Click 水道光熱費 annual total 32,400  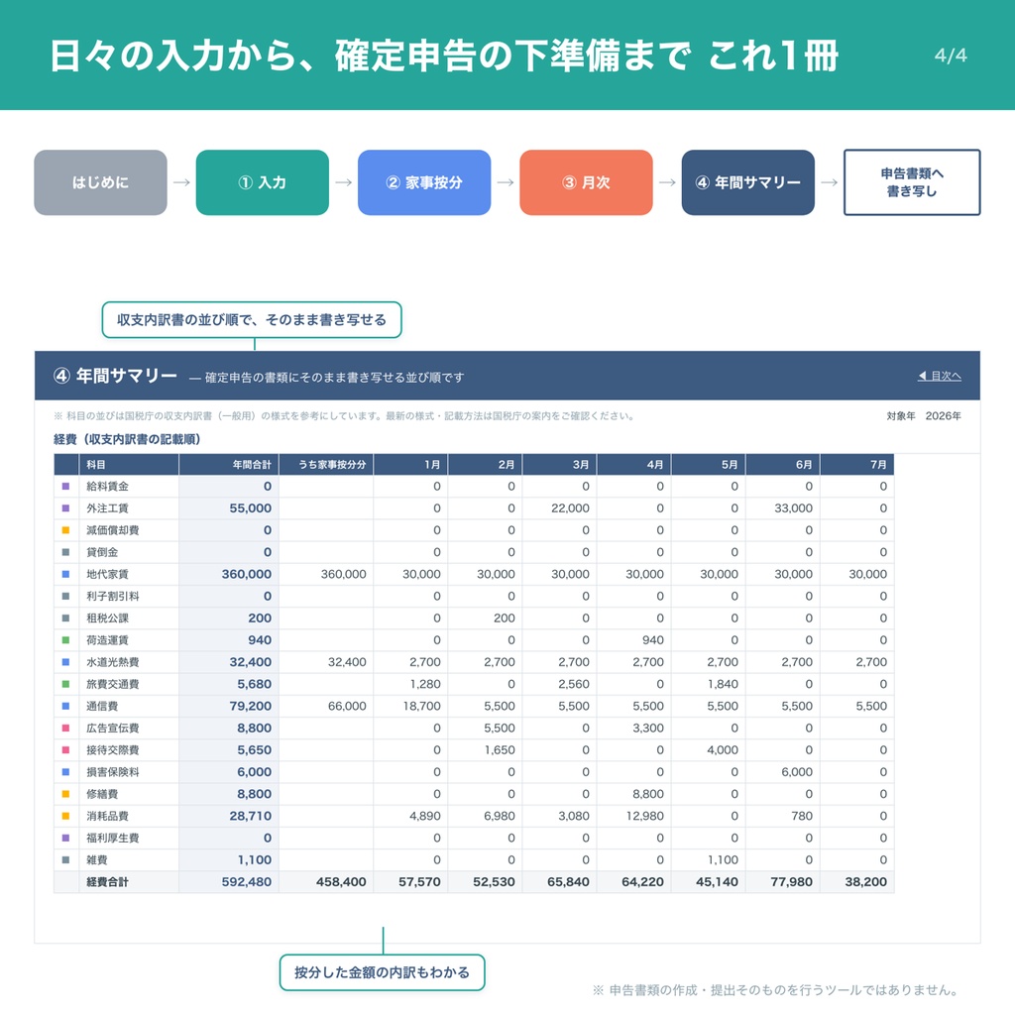(251, 662)
